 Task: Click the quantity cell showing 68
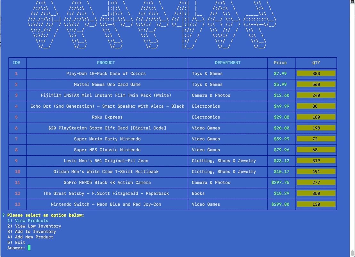click(316, 150)
